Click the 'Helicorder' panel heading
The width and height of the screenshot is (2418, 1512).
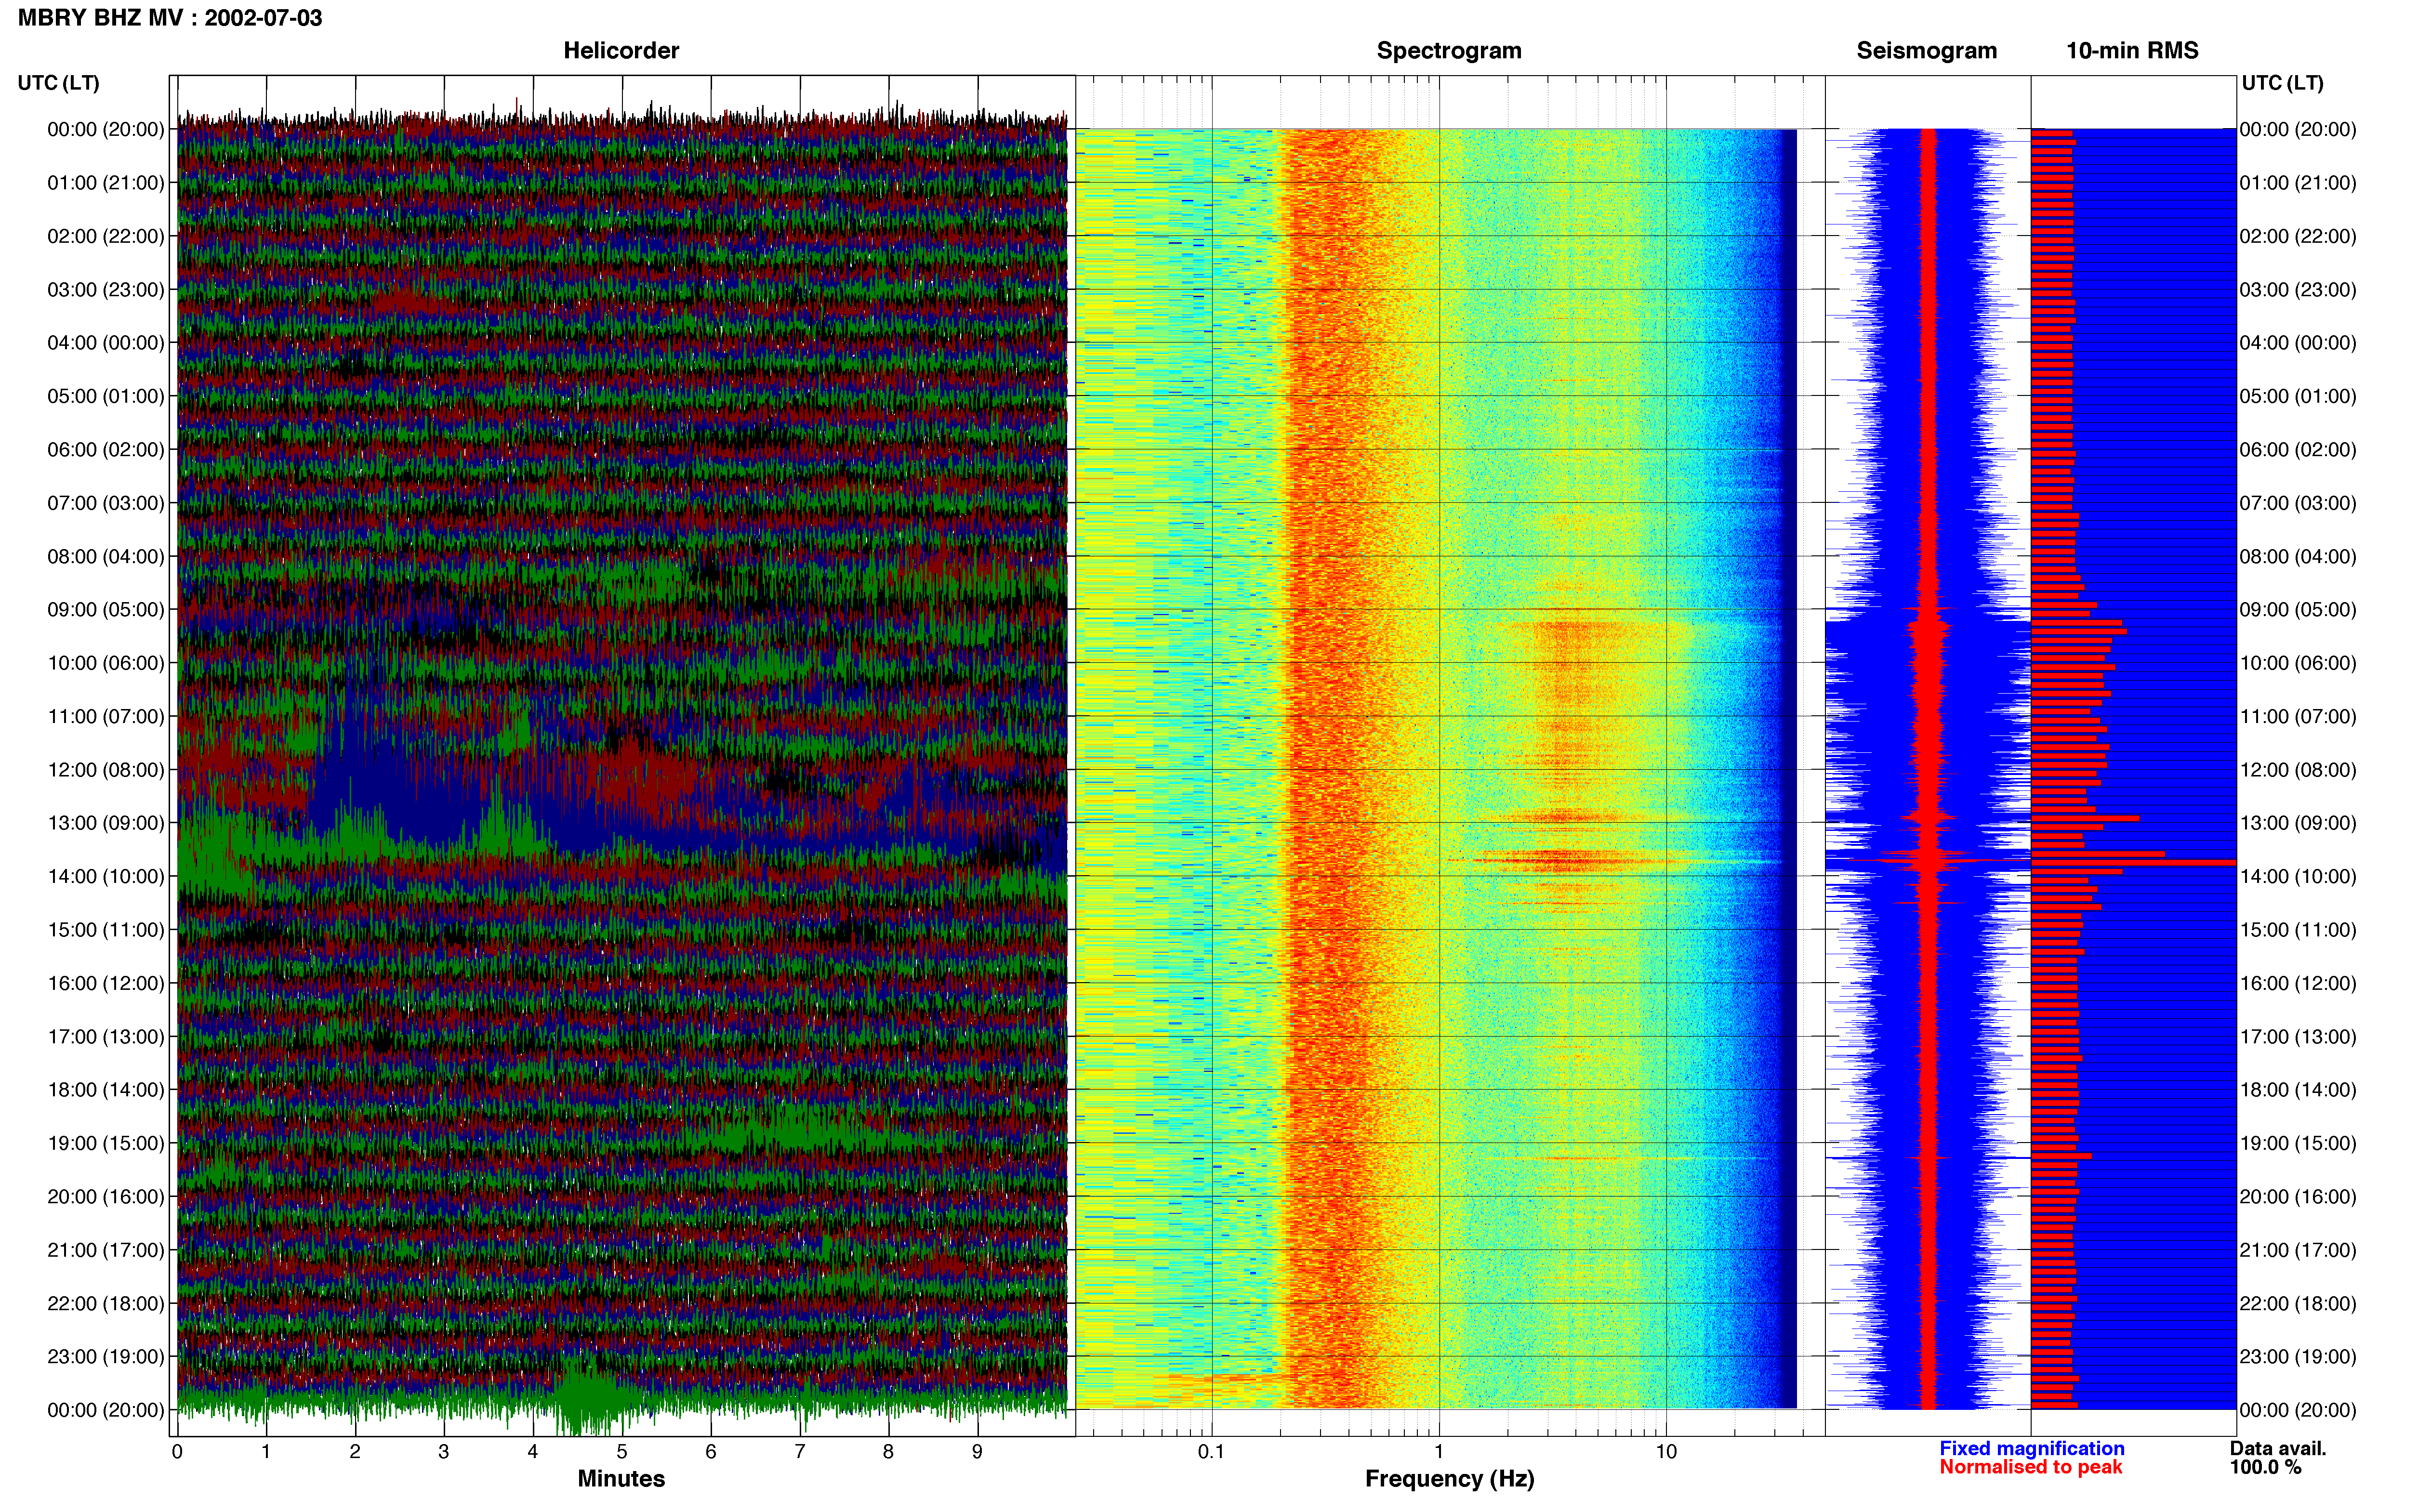[621, 50]
